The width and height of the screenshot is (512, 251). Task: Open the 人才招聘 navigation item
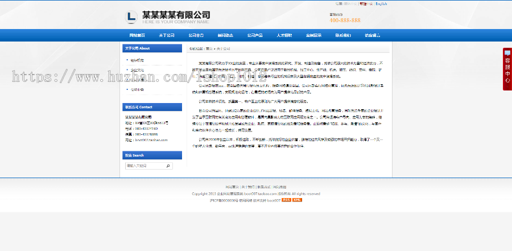[x=284, y=35]
